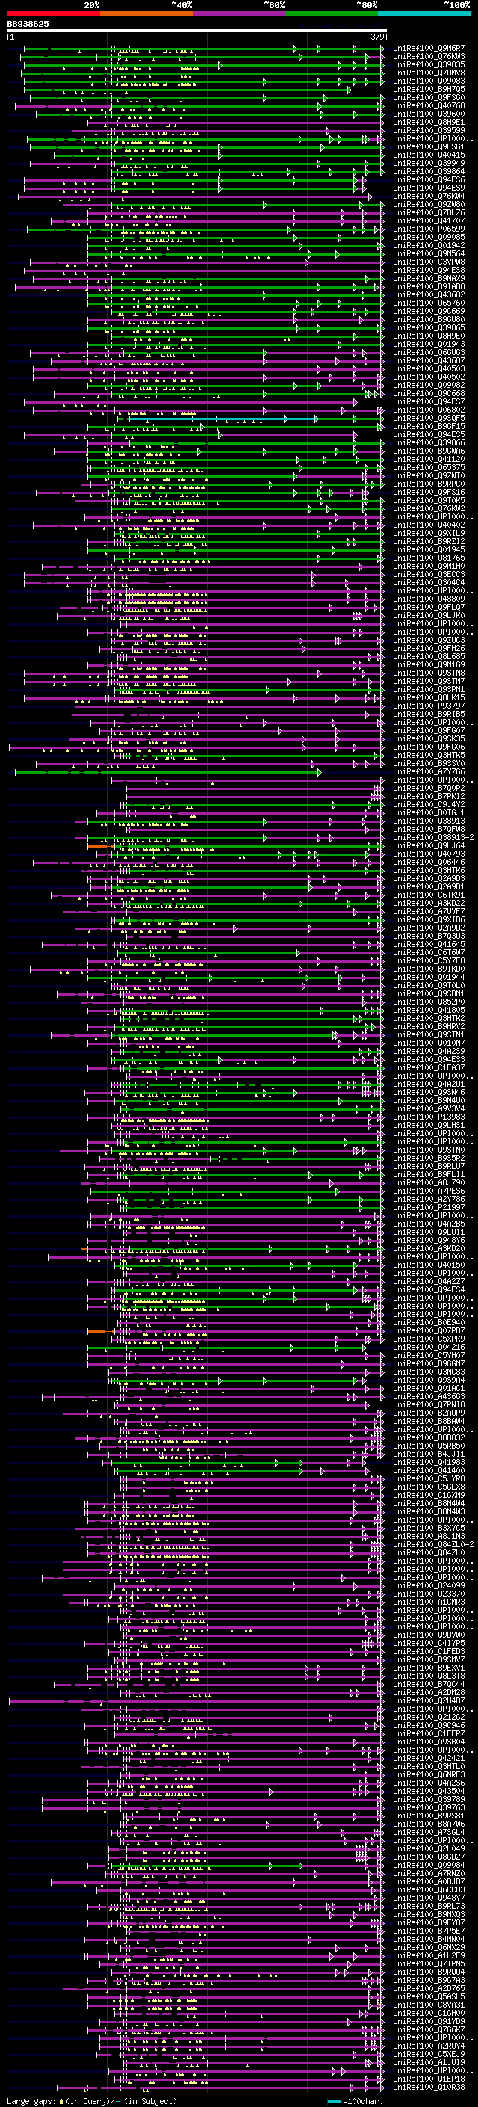Choose UniRef100_P06599 hit
Image resolution: width=478 pixels, height=2107 pixels.
click(429, 229)
